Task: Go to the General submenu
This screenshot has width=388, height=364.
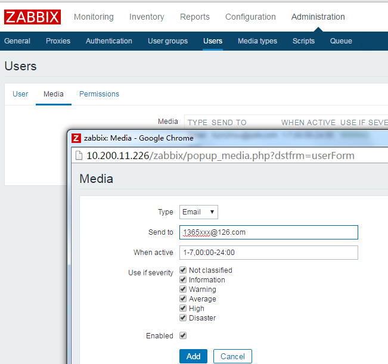Action: 17,41
